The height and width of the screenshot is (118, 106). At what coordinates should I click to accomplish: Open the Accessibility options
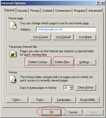(89, 100)
